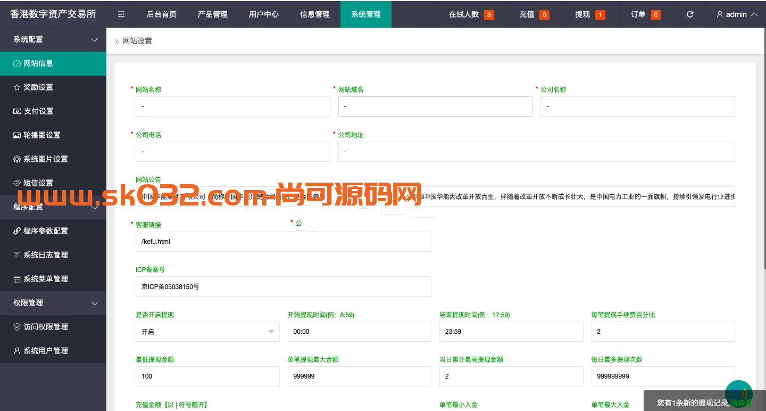The image size is (766, 411).
Task: Open the admin user avatar icon
Action: click(720, 14)
